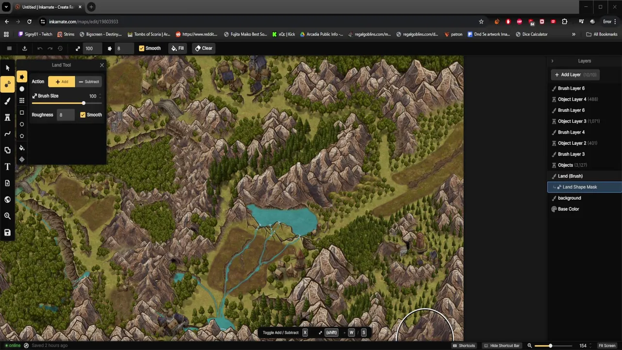Select the pointer Select tool
Screen dimensions: 622x350
pyautogui.click(x=7, y=68)
